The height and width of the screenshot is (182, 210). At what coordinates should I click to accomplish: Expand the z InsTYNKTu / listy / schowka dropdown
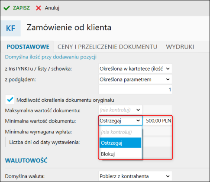point(135,68)
